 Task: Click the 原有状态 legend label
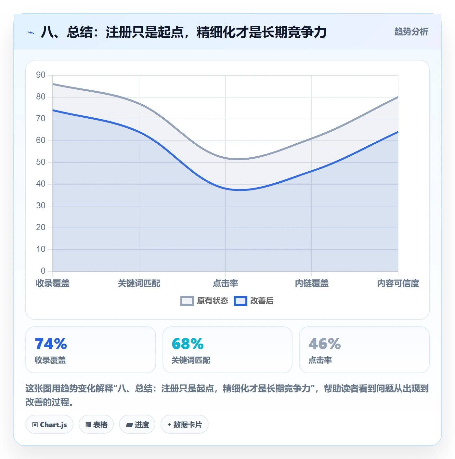pos(213,301)
